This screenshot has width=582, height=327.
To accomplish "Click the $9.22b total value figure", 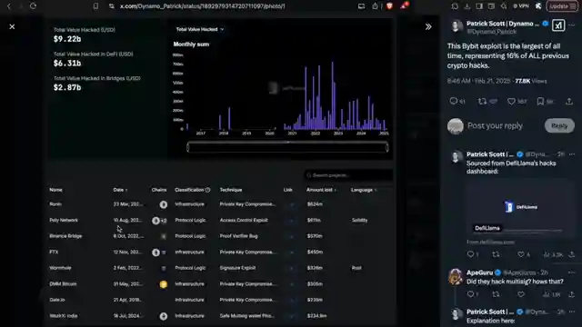I will [x=67, y=39].
